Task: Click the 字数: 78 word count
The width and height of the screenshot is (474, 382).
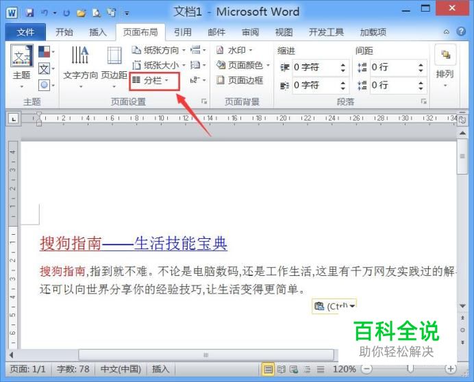Action: point(73,369)
